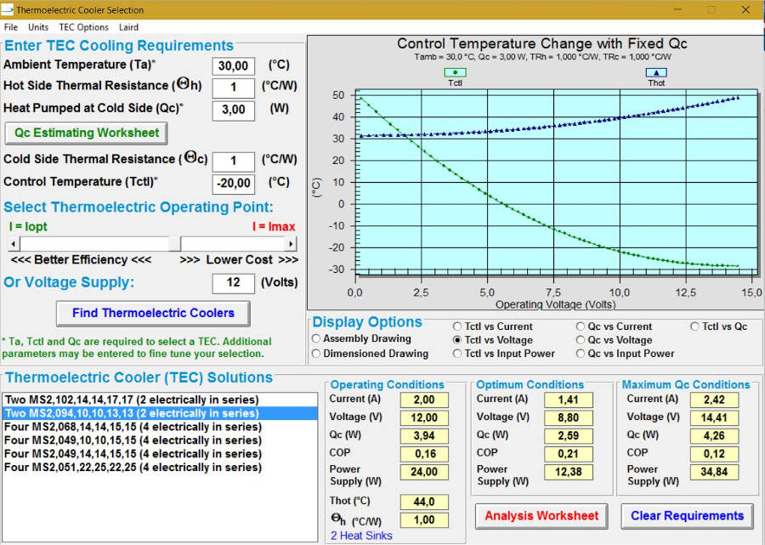
Task: Click Optimum Power Supply value 12,38
Action: [569, 472]
